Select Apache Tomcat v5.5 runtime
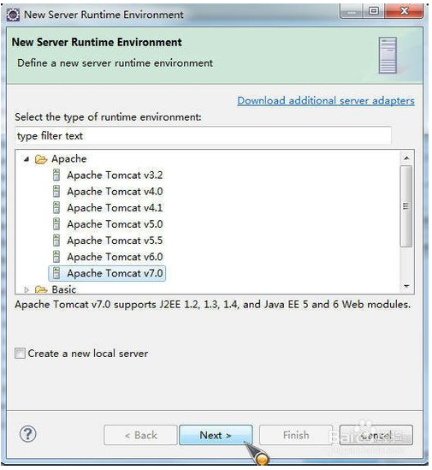The width and height of the screenshot is (432, 470). point(115,241)
